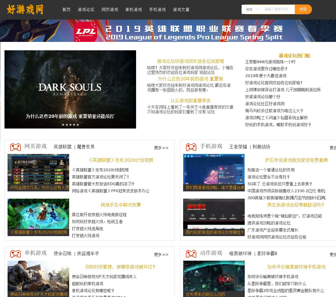Viewport: 336px width, 297px height.
Task: Click the search text input field
Action: [x=277, y=9]
